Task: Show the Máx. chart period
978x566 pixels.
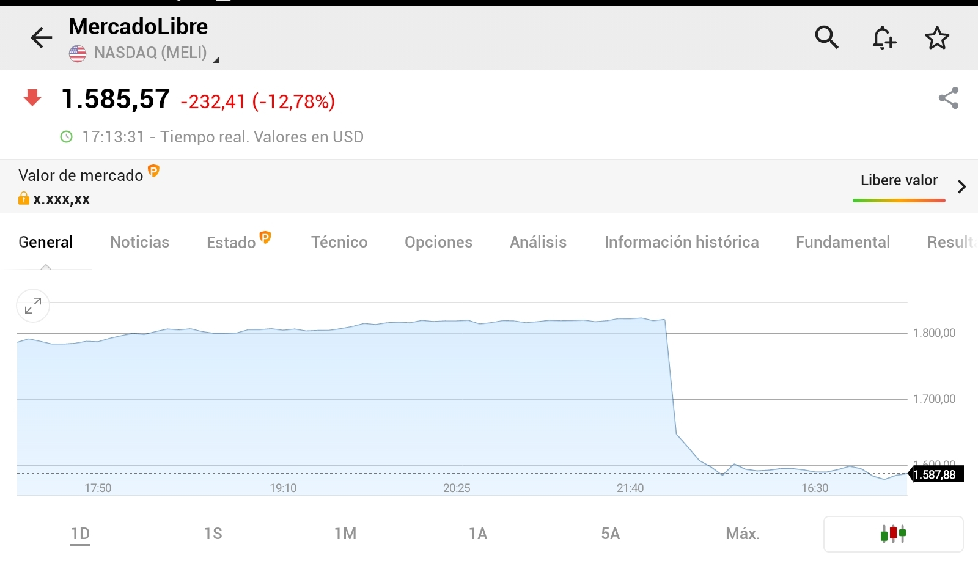Action: tap(743, 534)
